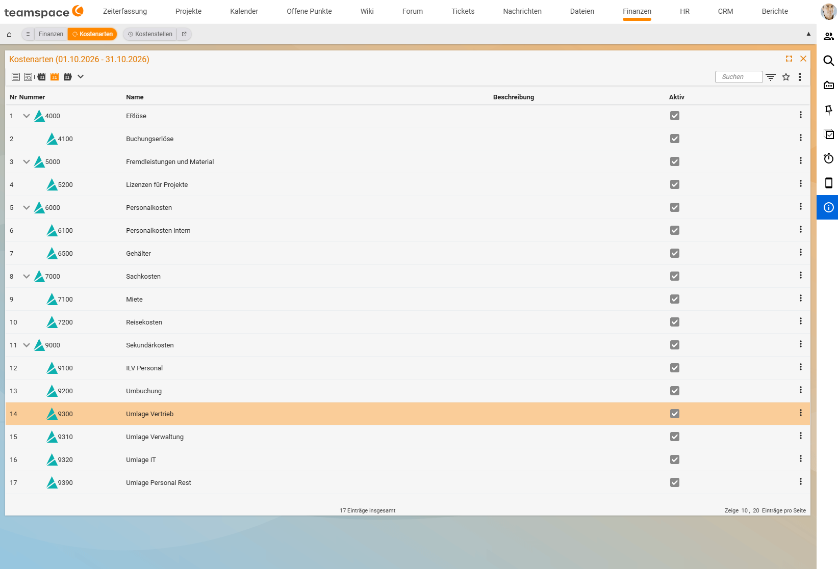Open Kostenstellen view in new window

[184, 34]
